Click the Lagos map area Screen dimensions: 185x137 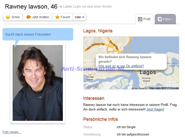(x=131, y=63)
